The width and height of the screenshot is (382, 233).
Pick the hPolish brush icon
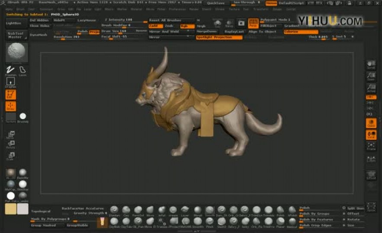click(x=292, y=211)
